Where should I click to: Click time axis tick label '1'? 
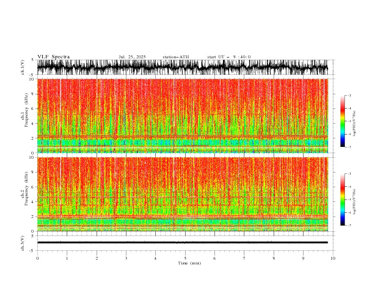(x=67, y=258)
